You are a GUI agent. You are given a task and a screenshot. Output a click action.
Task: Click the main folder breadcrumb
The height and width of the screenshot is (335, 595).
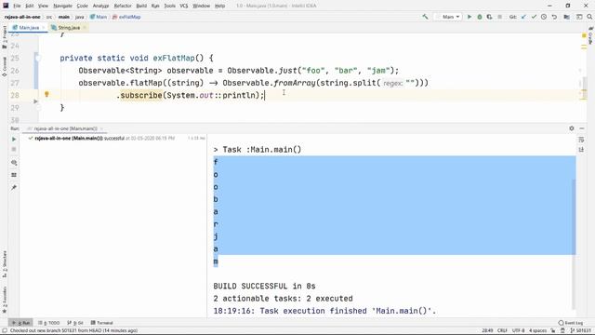point(64,17)
